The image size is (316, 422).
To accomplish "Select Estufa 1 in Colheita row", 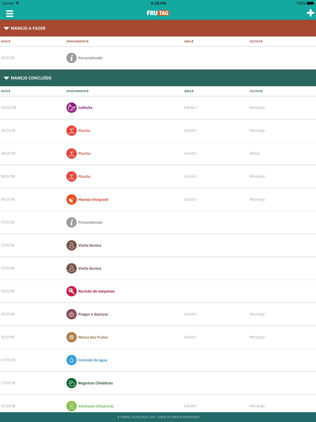I will tap(191, 108).
